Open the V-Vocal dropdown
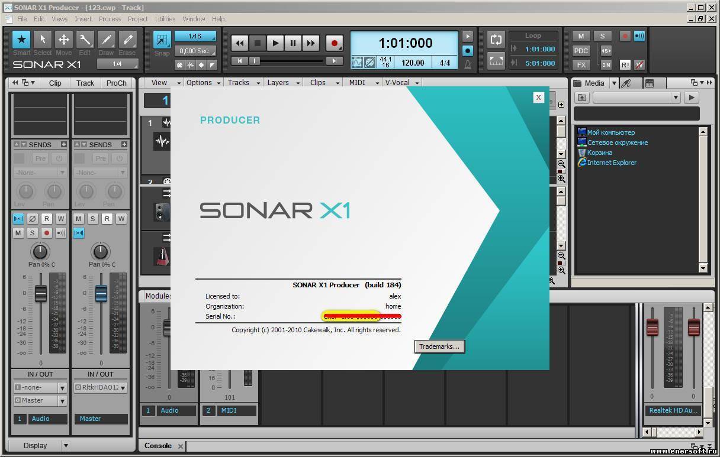This screenshot has height=457, width=720. tap(402, 83)
